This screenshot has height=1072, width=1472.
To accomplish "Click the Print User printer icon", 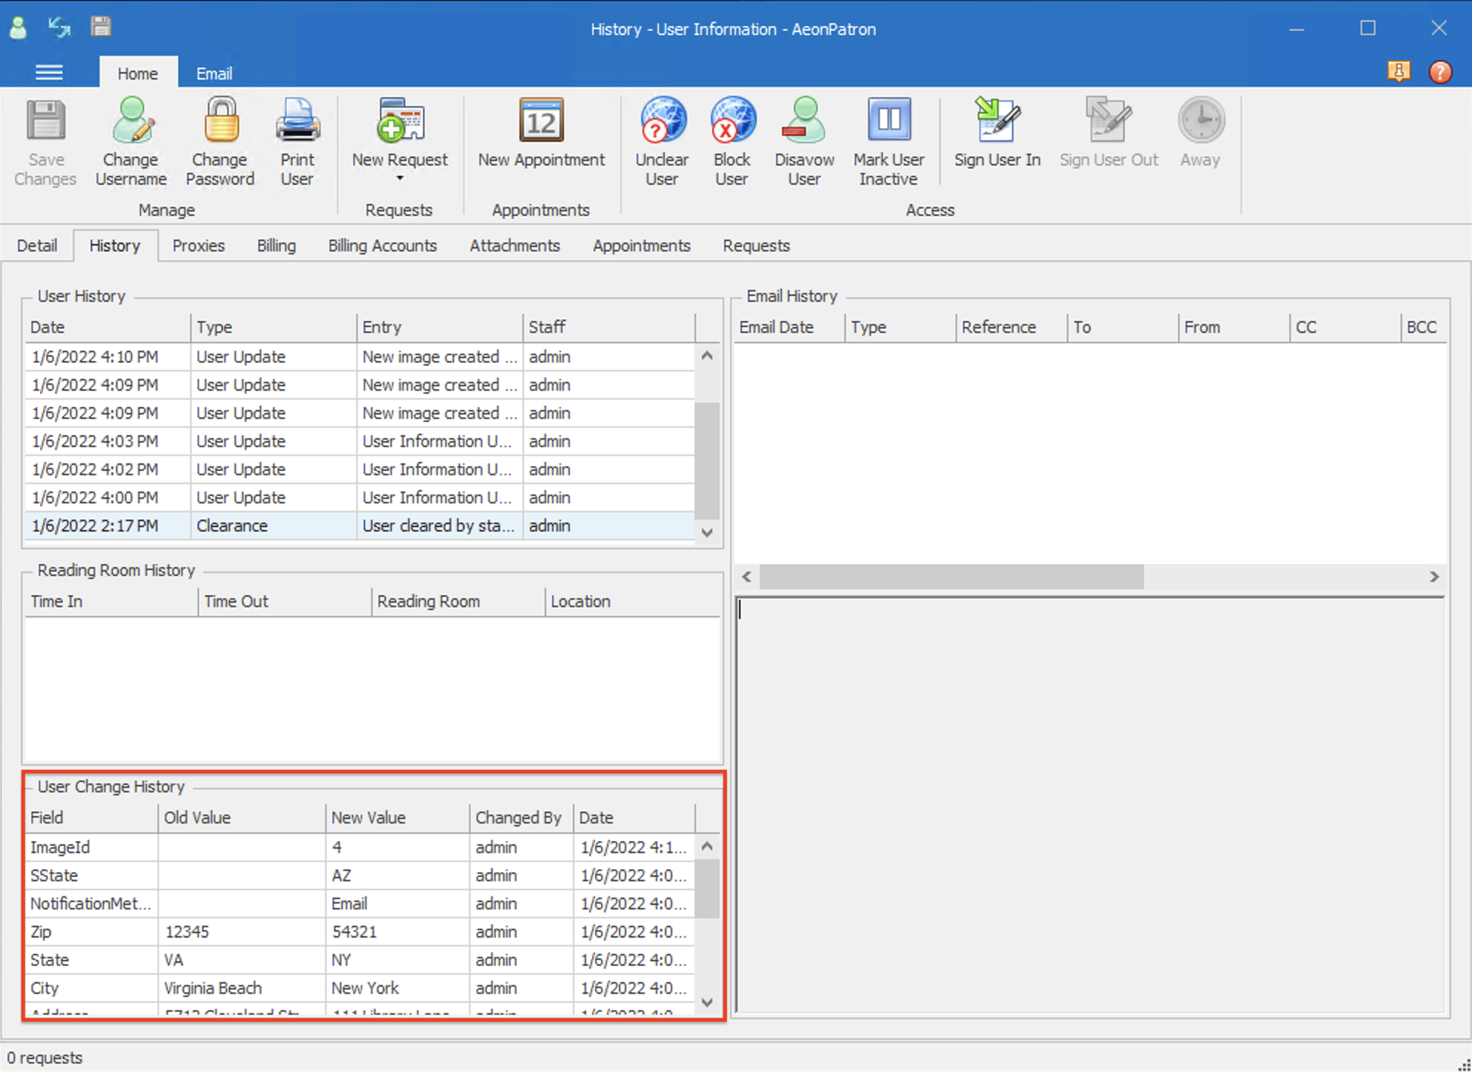I will click(x=297, y=121).
